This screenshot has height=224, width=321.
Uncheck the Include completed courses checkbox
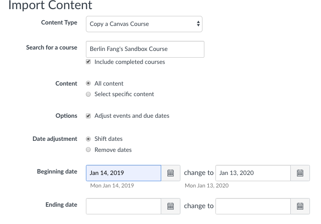[88, 62]
